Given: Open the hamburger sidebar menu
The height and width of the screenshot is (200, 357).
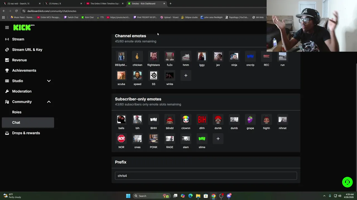Looking at the screenshot, I should (7, 27).
